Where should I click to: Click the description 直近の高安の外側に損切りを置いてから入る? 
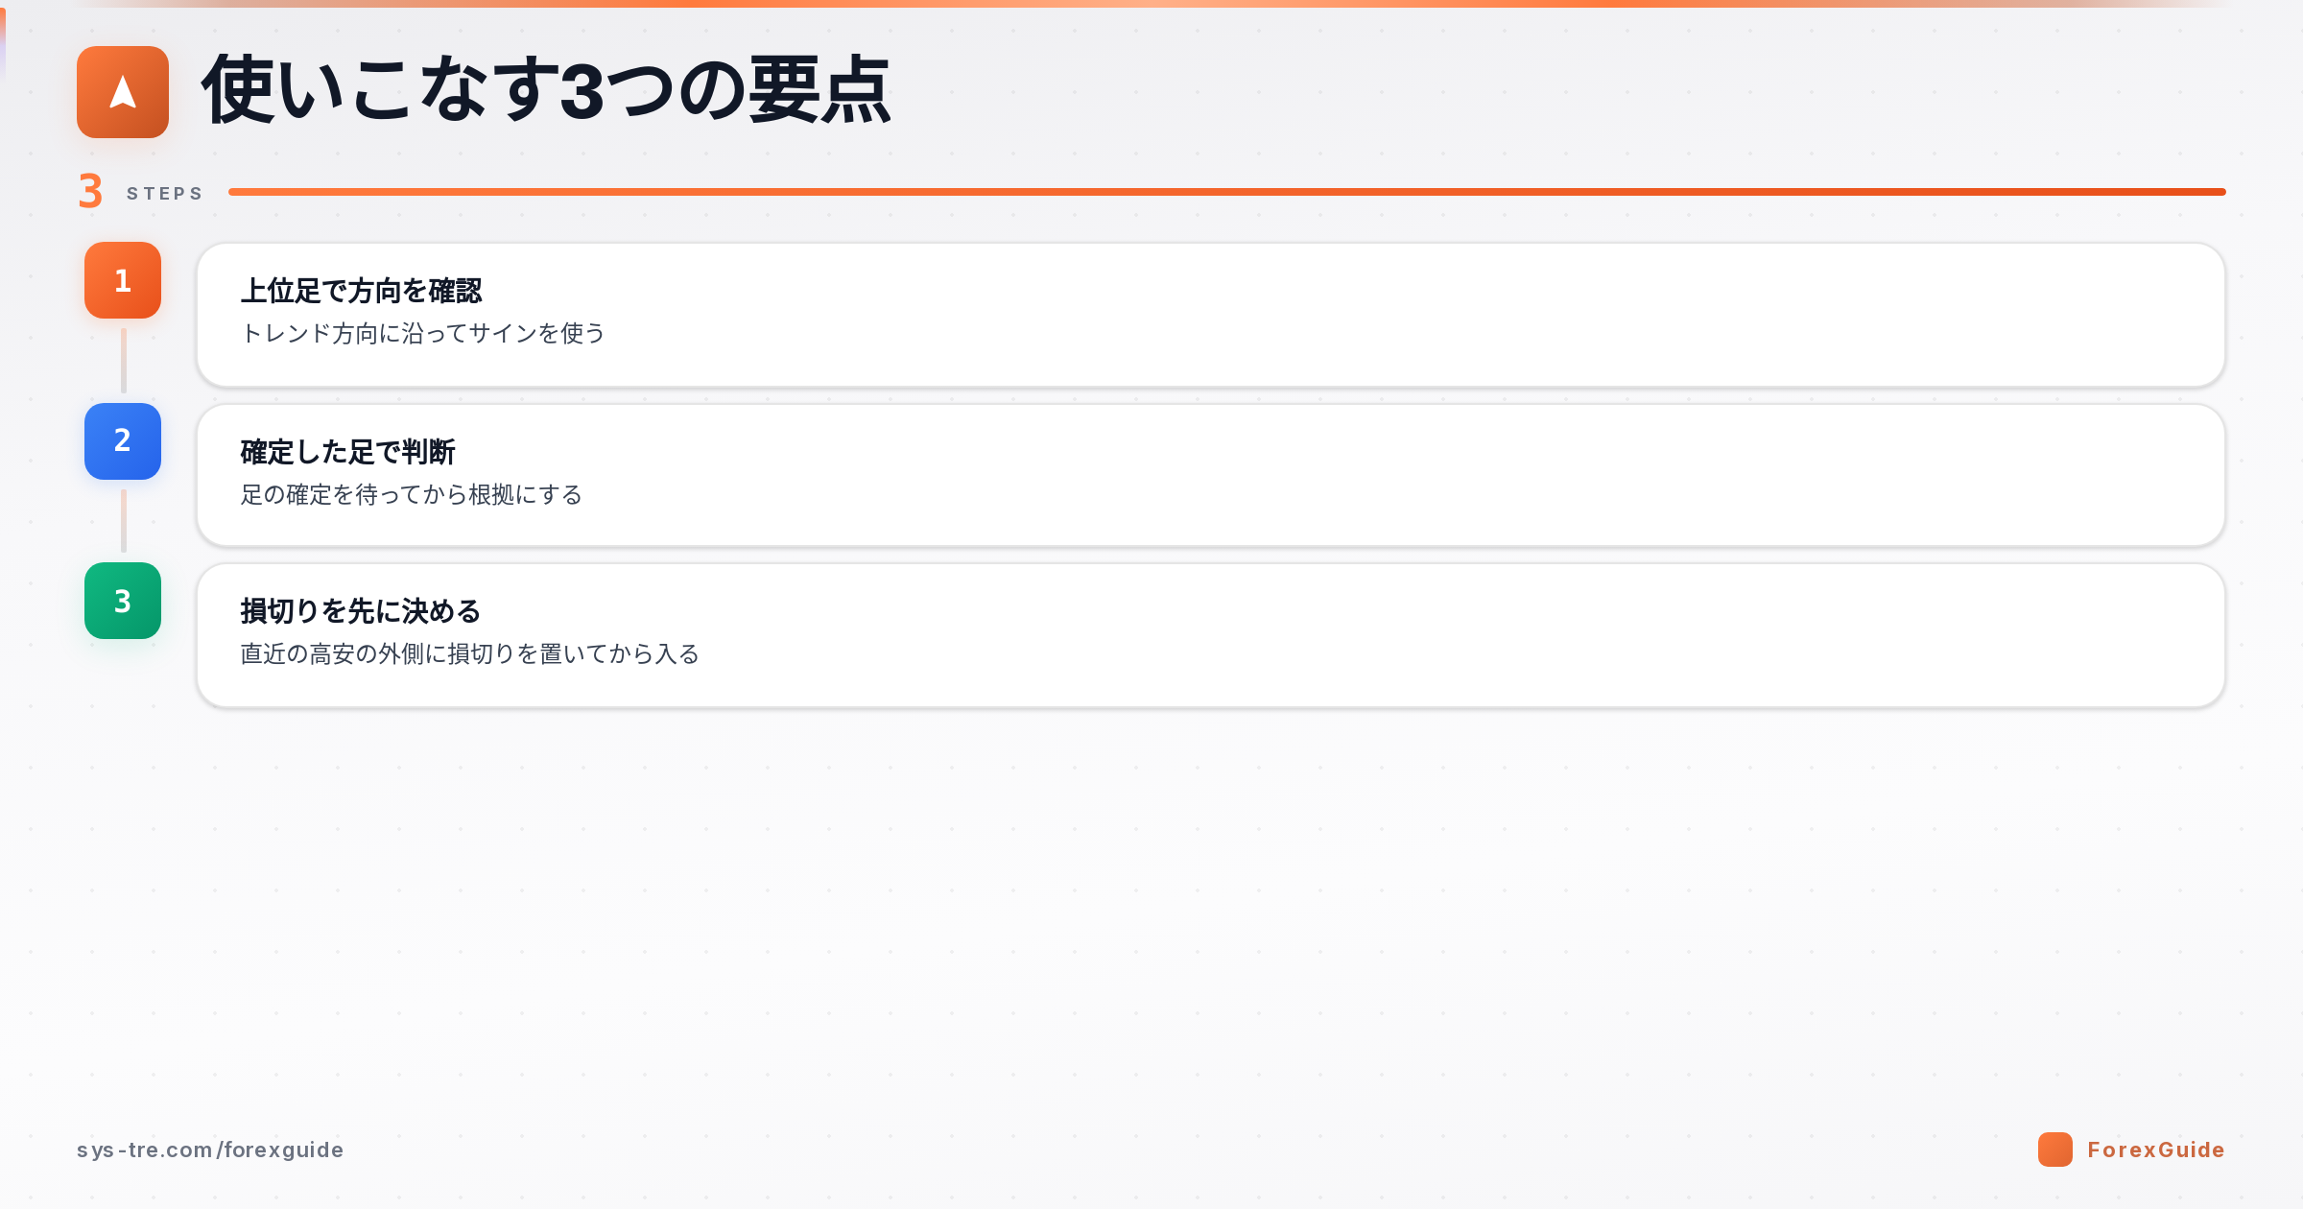tap(470, 653)
